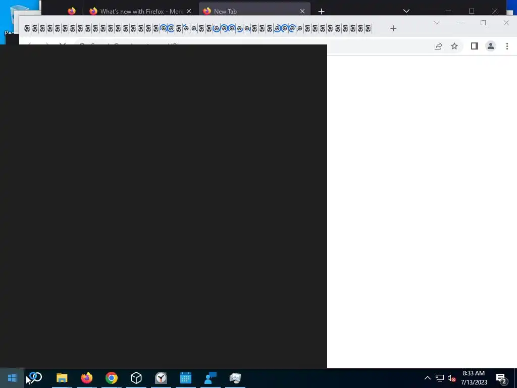Open the Feedback Hub icon in taskbar
Image resolution: width=517 pixels, height=388 pixels.
[x=211, y=378]
